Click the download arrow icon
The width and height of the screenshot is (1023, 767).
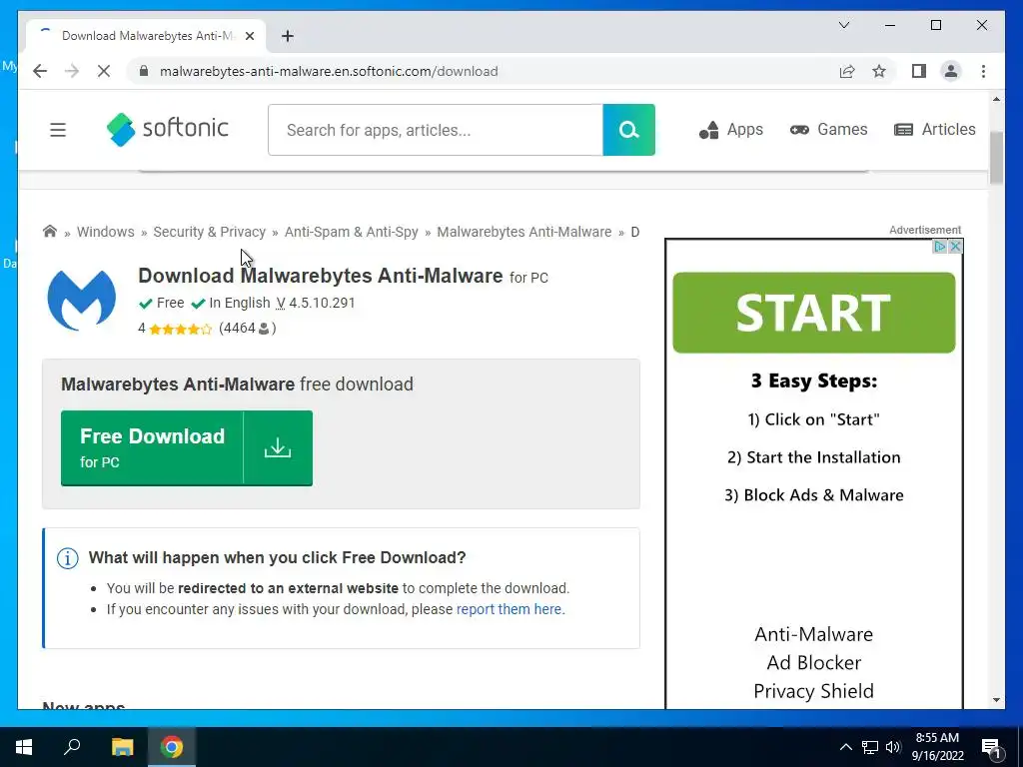click(x=278, y=448)
